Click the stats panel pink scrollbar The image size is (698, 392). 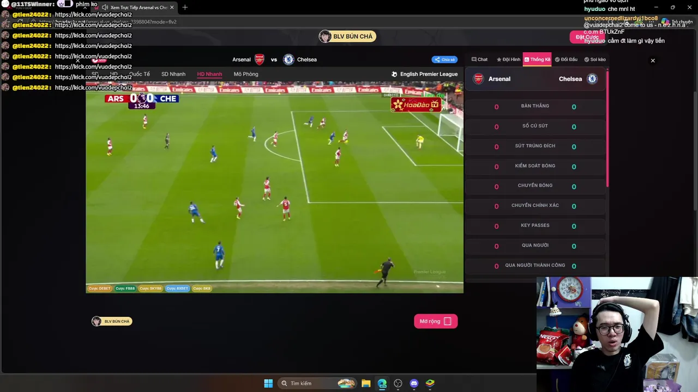607,128
